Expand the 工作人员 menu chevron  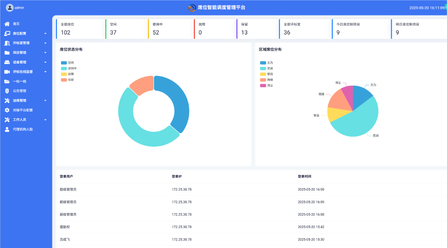tap(45, 120)
